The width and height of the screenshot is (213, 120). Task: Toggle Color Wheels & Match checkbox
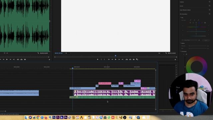pyautogui.click(x=210, y=10)
